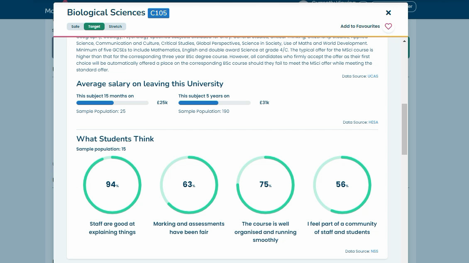This screenshot has width=469, height=263.
Task: Open the UCAS data source link
Action: (373, 76)
